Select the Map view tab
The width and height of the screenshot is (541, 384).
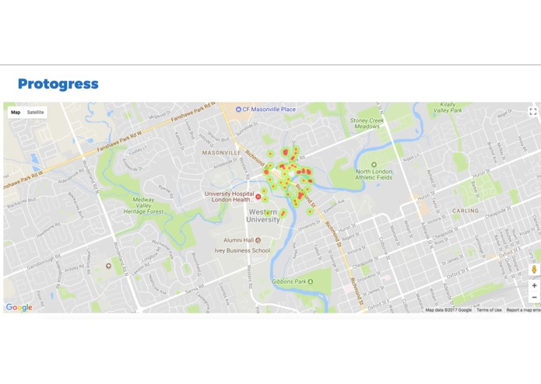(x=16, y=112)
